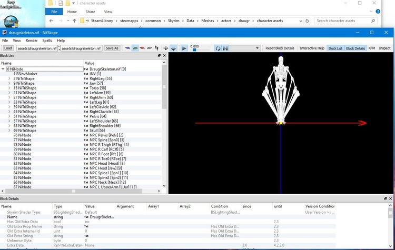
Task: Open Home tab in Explorer window
Action: (x=72, y=12)
